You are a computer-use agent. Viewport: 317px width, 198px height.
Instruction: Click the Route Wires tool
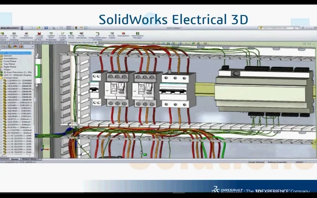71,35
